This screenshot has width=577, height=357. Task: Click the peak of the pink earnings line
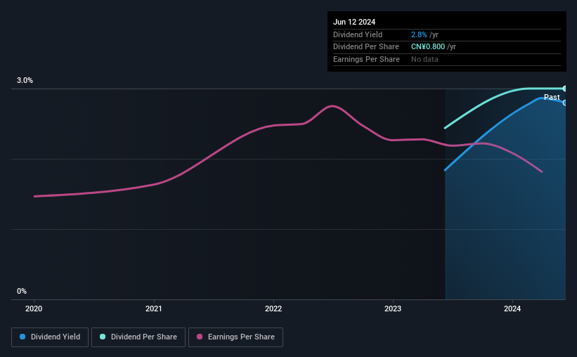[x=332, y=106]
